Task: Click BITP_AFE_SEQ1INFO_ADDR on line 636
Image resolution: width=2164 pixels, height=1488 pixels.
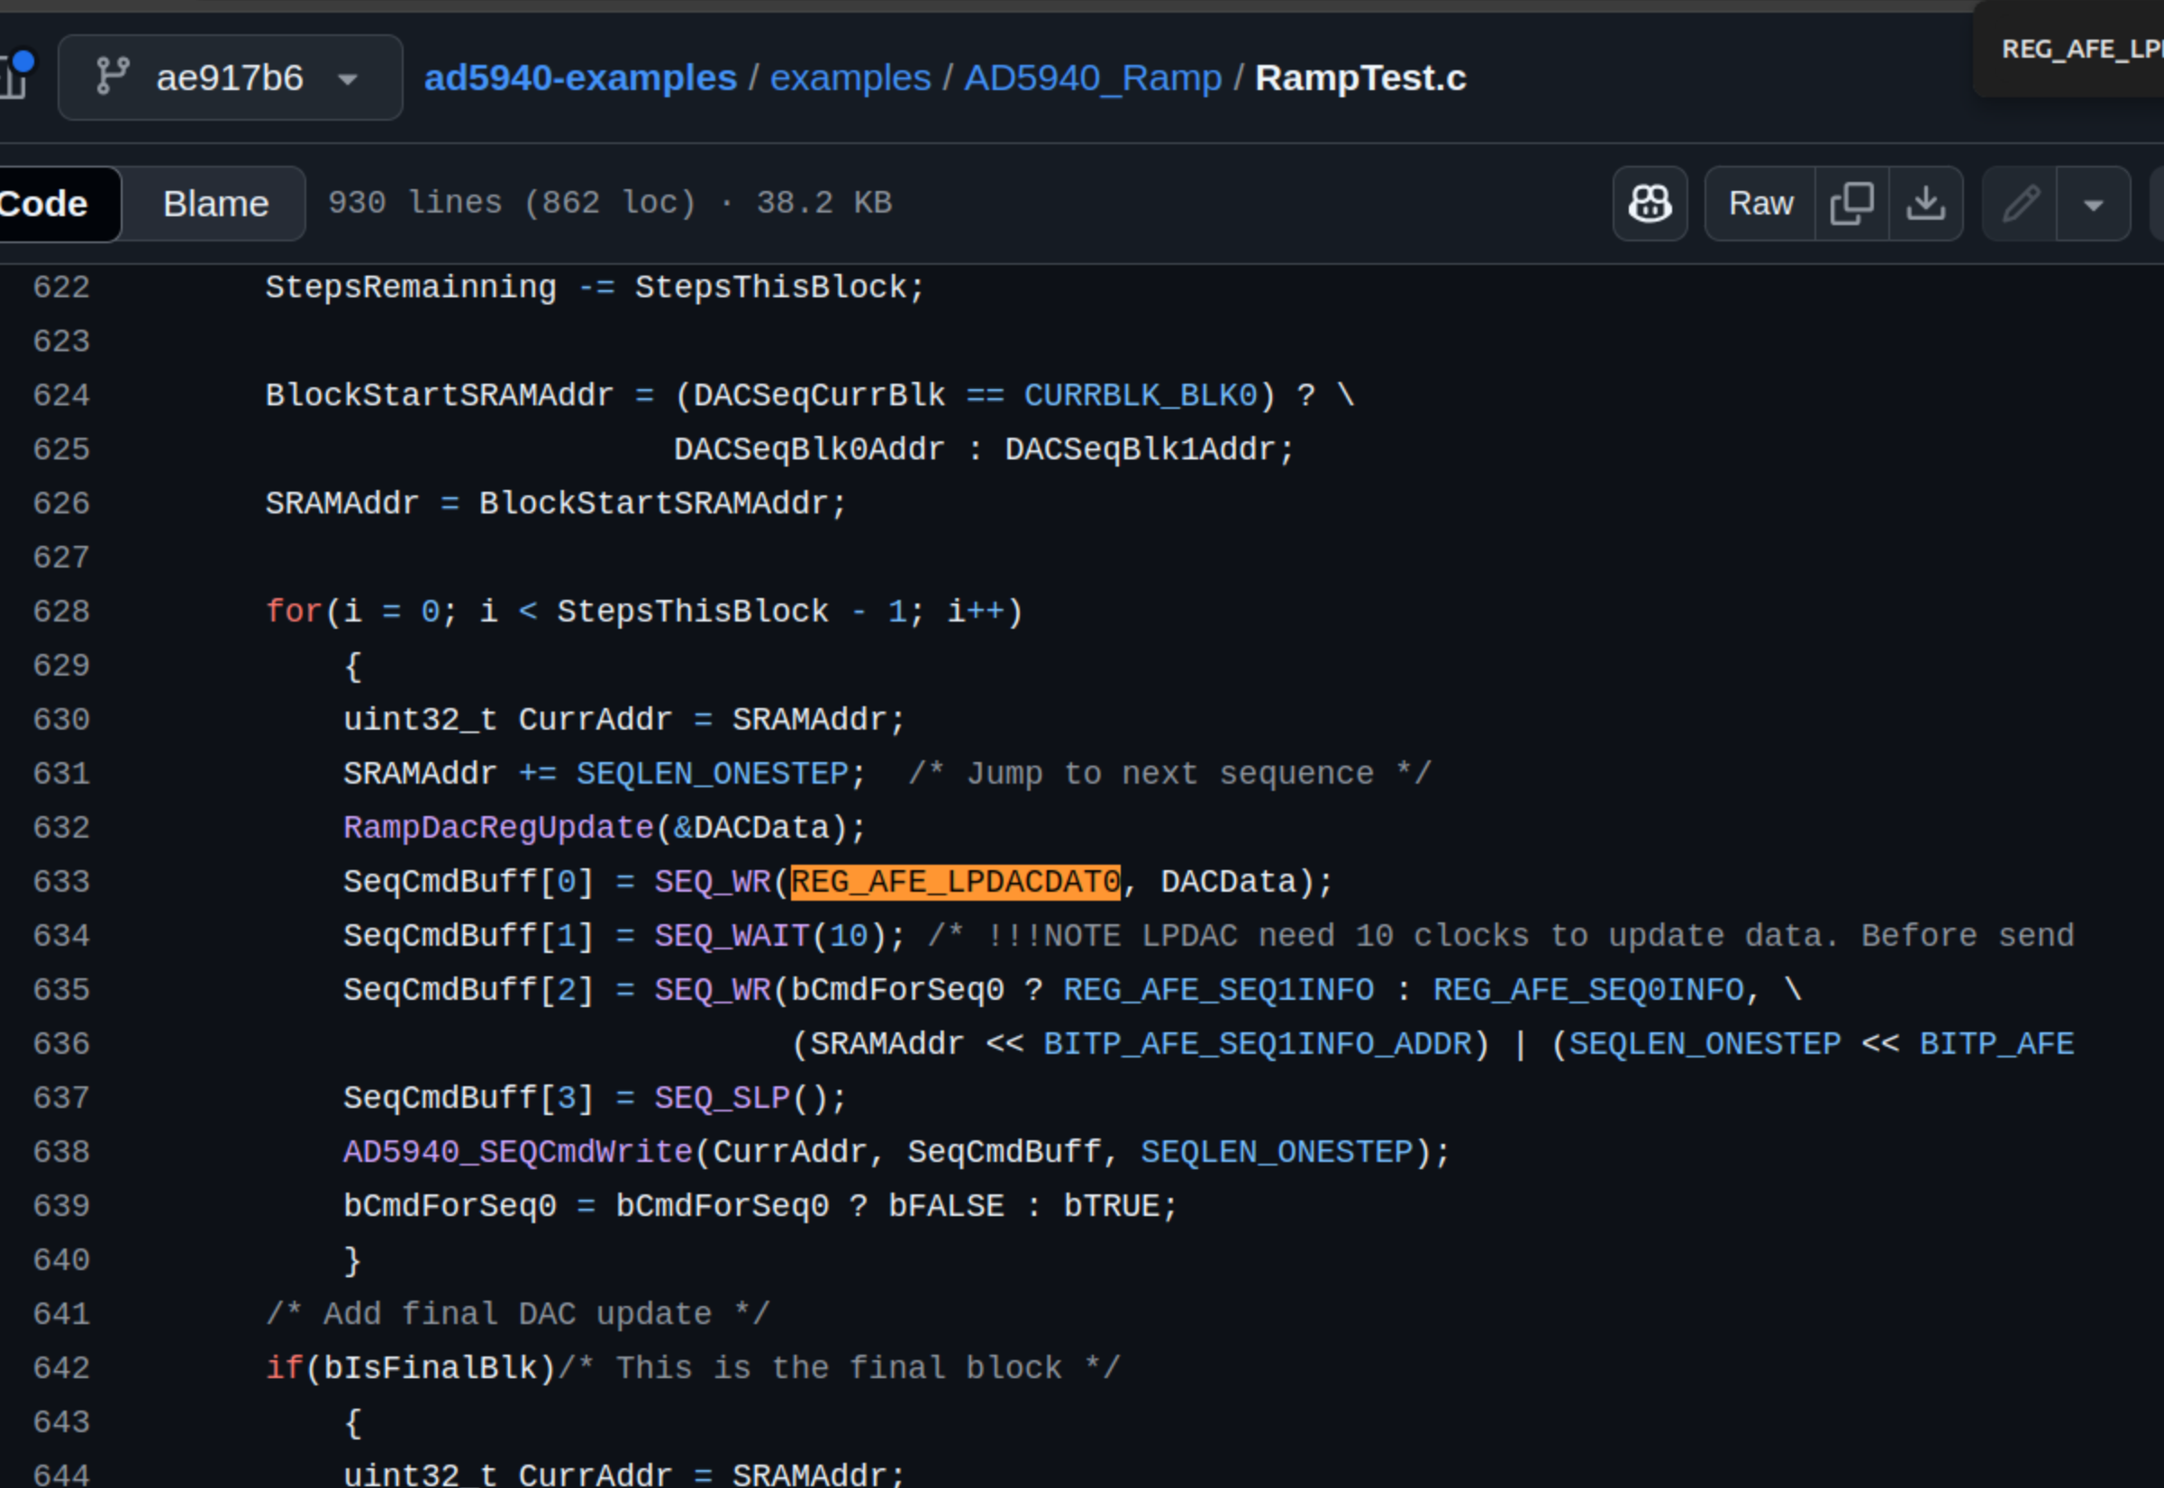Action: (x=1258, y=1044)
